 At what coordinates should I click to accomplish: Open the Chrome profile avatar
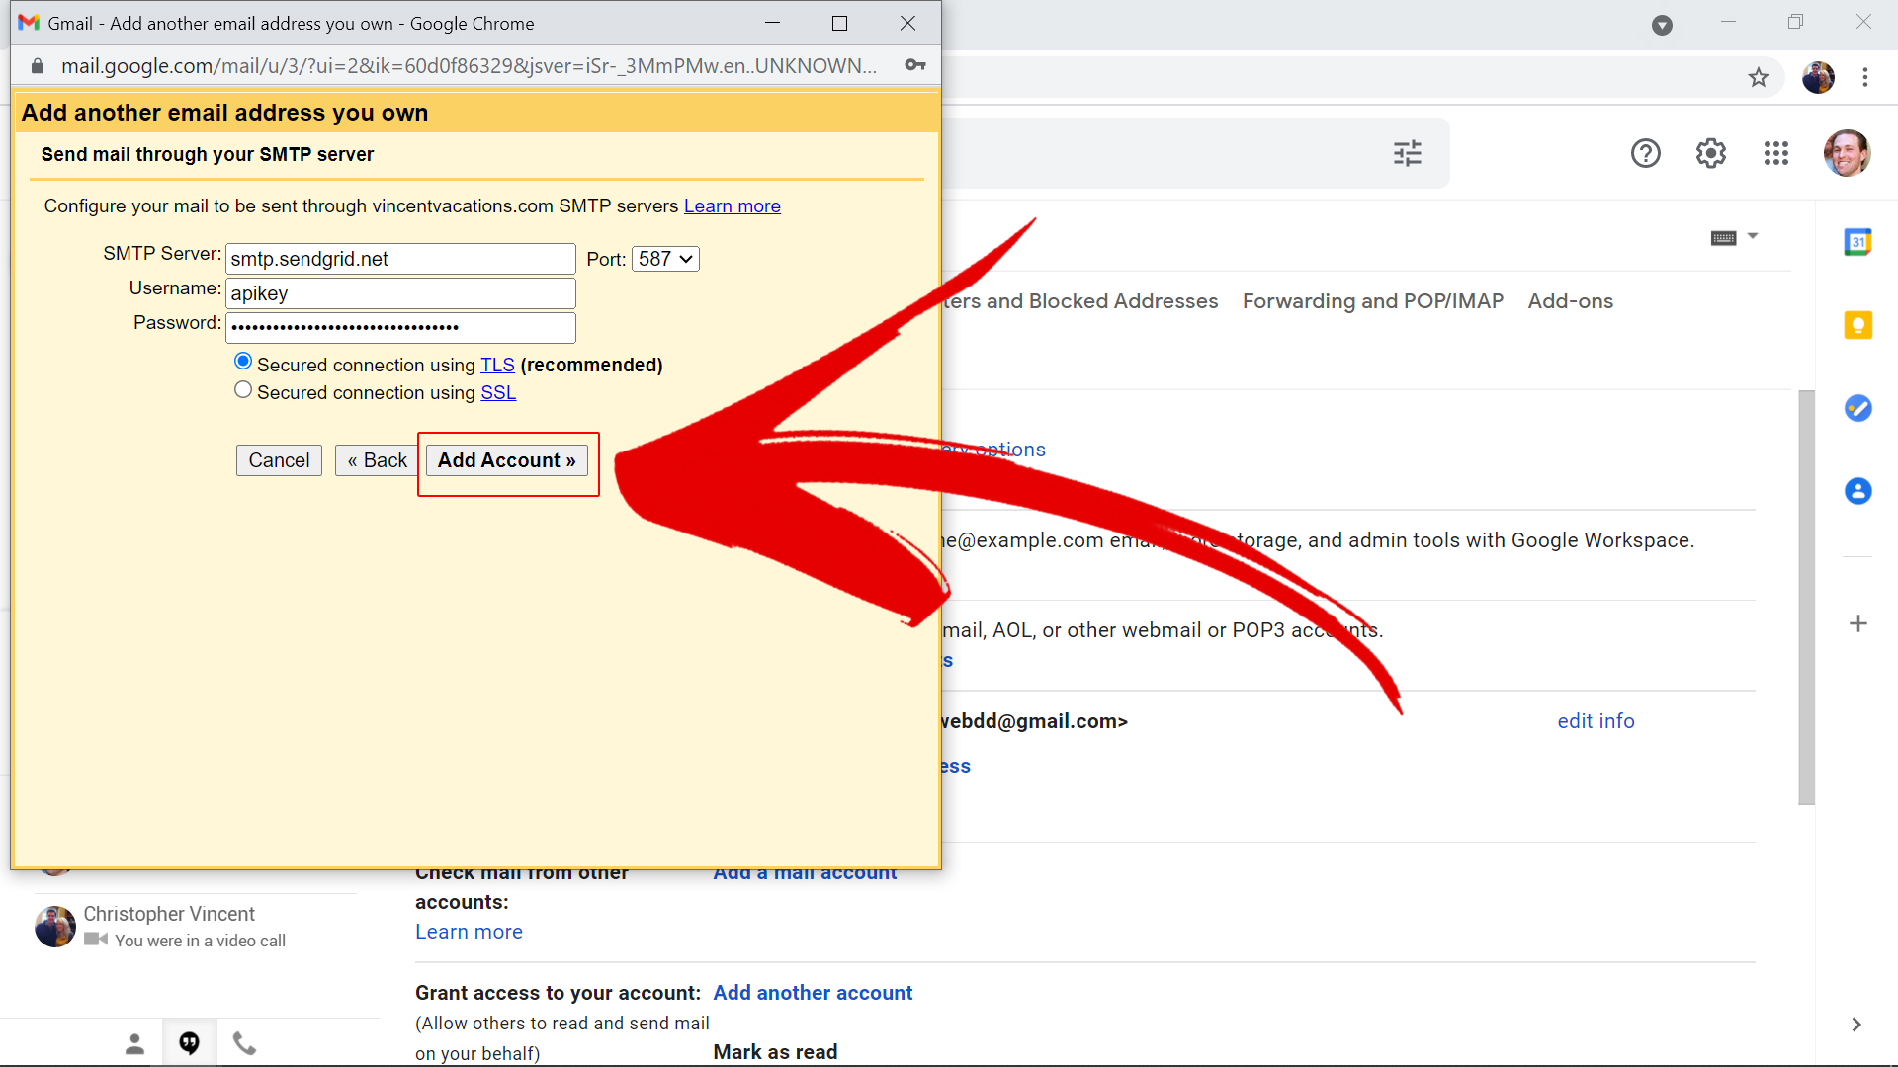tap(1818, 77)
